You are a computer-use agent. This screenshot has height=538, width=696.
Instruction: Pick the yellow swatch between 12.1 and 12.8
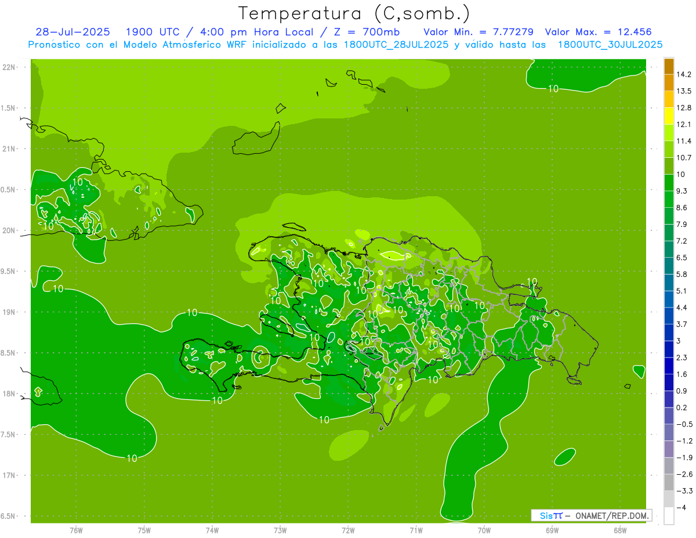pos(669,116)
